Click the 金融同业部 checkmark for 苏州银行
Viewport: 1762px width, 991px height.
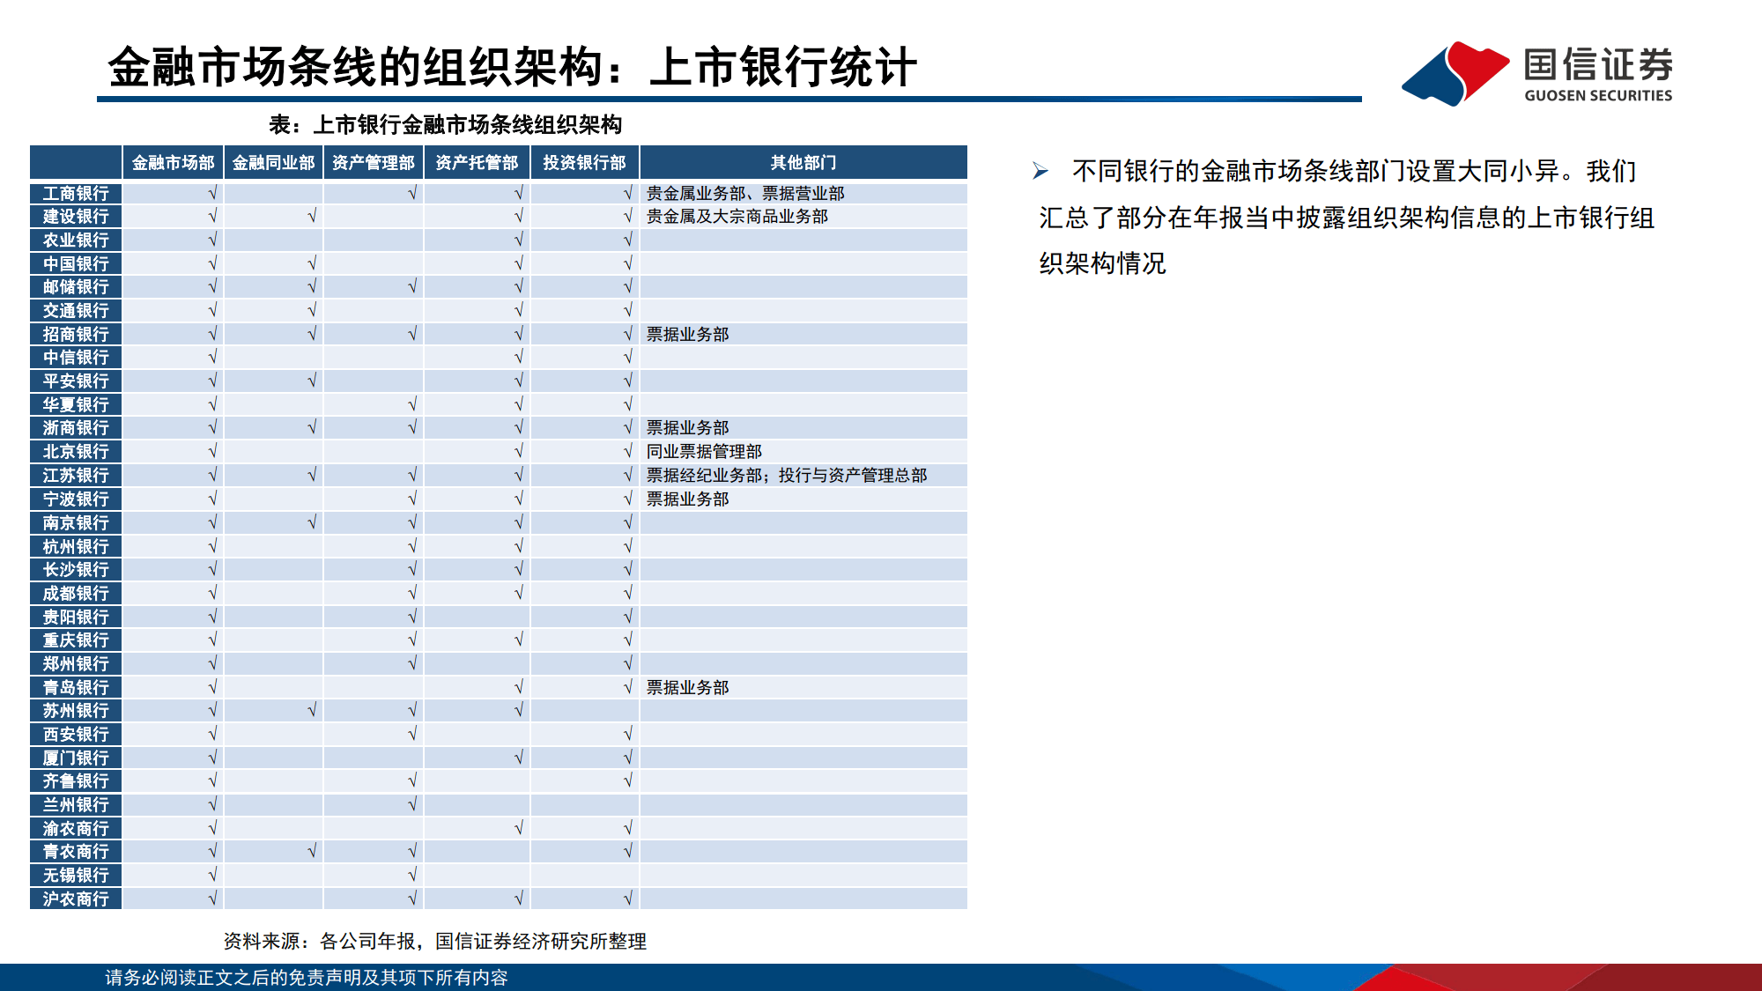312,710
